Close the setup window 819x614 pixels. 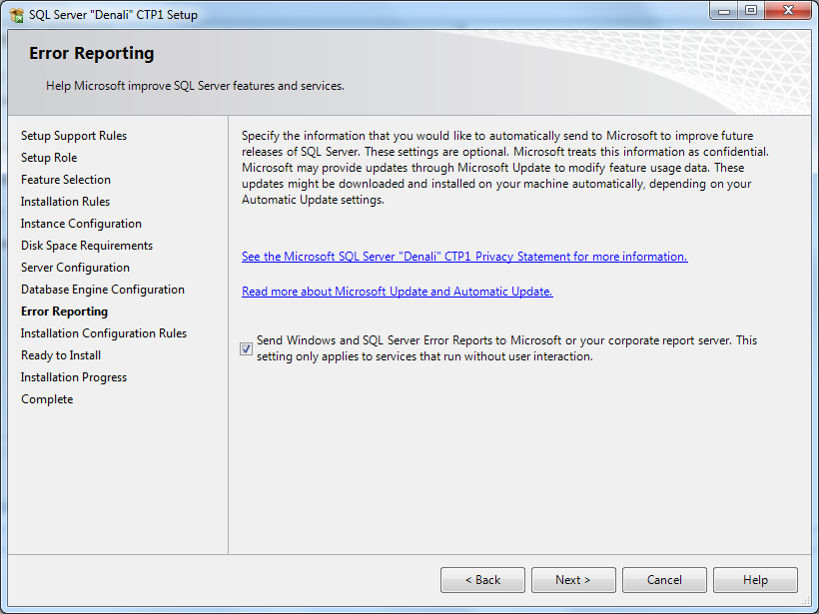tap(788, 10)
